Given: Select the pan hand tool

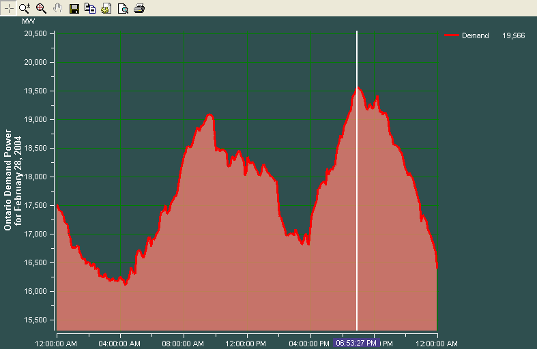Looking at the screenshot, I should tap(58, 8).
